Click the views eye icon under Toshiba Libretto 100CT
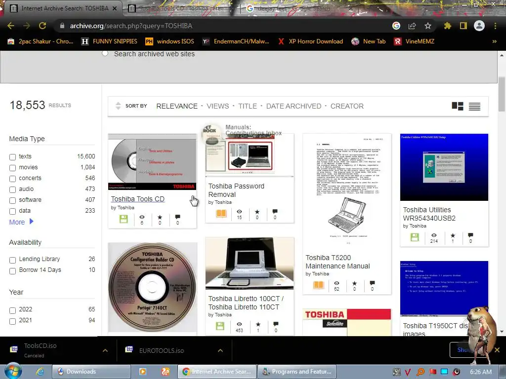 239,327
